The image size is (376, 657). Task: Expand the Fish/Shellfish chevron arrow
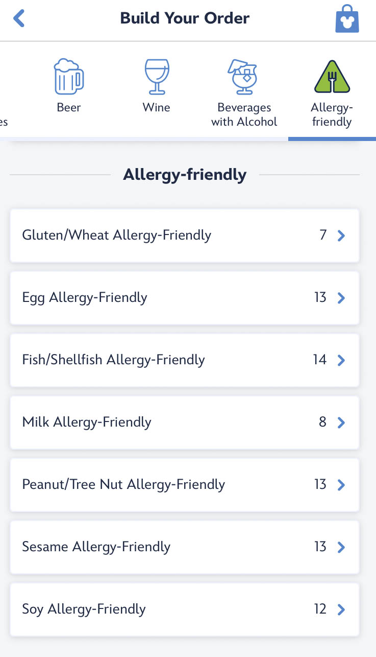tap(341, 360)
